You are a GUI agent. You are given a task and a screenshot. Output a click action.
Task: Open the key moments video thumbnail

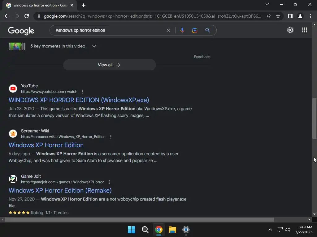(x=17, y=46)
